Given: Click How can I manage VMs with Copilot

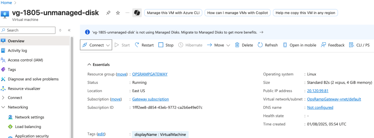Looking at the screenshot, I should click(238, 13).
